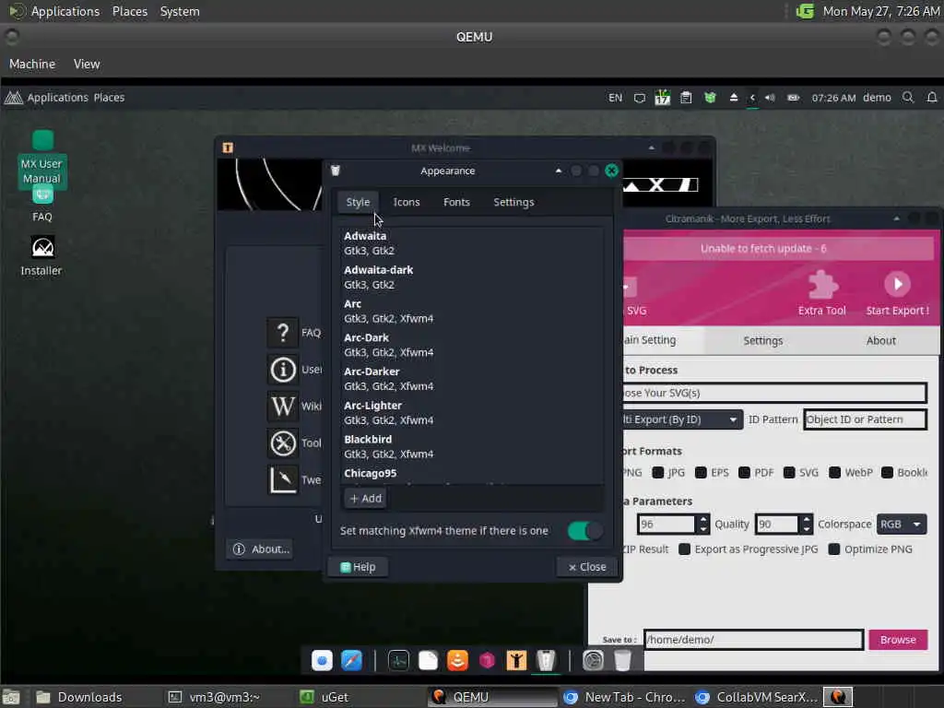This screenshot has width=944, height=708.
Task: Expand the hidden tray items arrow
Action: click(752, 98)
